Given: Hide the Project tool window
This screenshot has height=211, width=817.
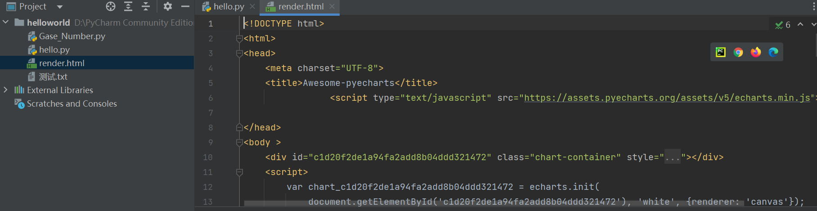Looking at the screenshot, I should point(185,6).
